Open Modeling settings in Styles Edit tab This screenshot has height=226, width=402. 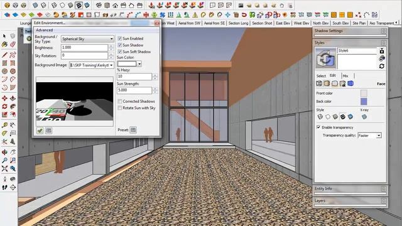coord(350,83)
